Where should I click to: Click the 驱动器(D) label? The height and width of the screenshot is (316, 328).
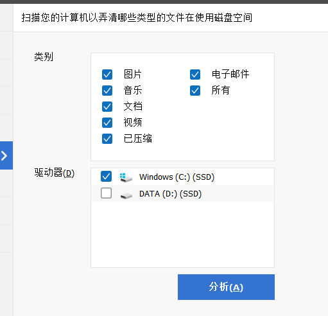click(55, 173)
